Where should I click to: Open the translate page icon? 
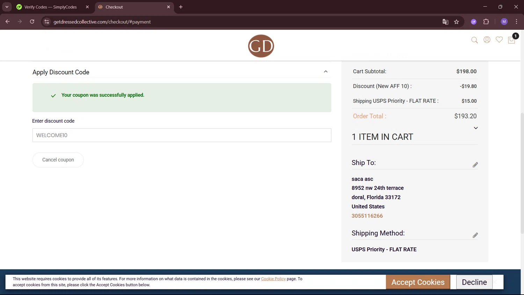click(445, 22)
